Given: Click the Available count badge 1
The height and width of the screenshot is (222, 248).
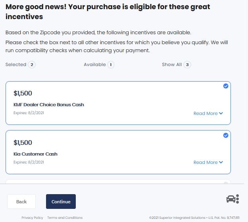Looking at the screenshot, I should 111,65.
